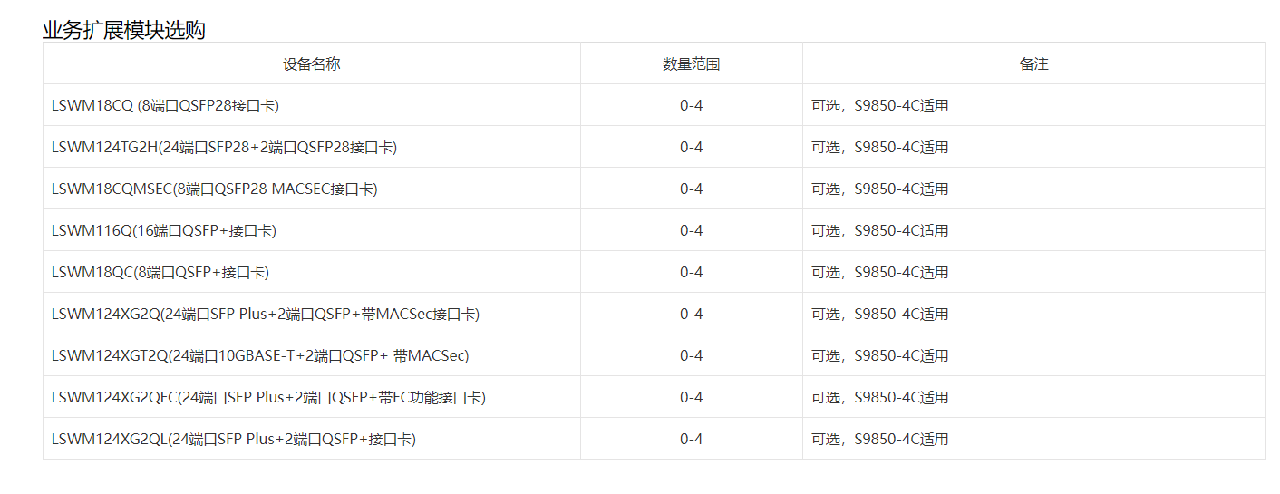Click the S9850-4C适用 note for LSWM124XGT2Q
Viewport: 1280px width, 494px height.
pyautogui.click(x=901, y=356)
